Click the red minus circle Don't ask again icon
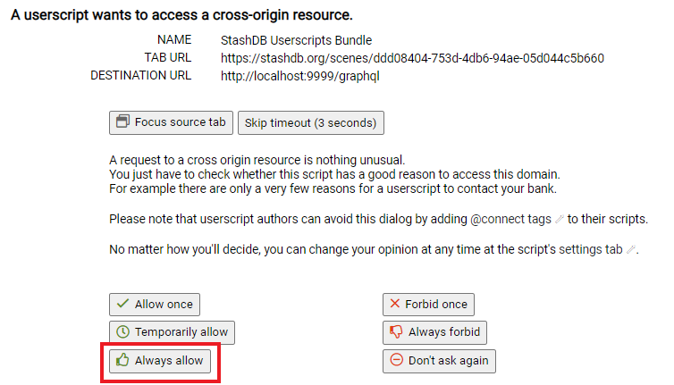 pyautogui.click(x=396, y=360)
